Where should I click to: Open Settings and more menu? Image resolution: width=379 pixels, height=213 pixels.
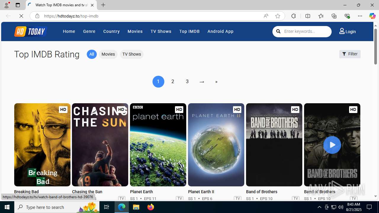360,16
